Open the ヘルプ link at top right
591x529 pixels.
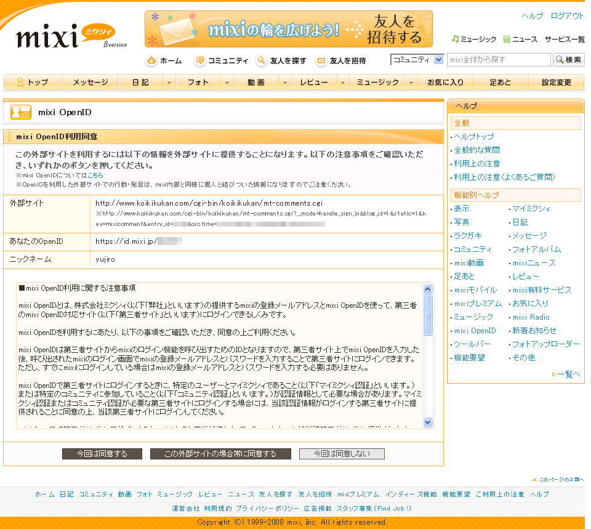pyautogui.click(x=532, y=16)
